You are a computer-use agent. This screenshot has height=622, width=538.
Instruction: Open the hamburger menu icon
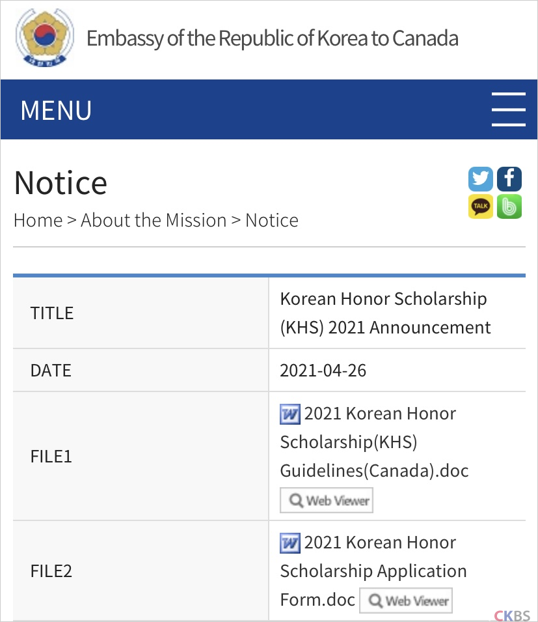(x=508, y=109)
